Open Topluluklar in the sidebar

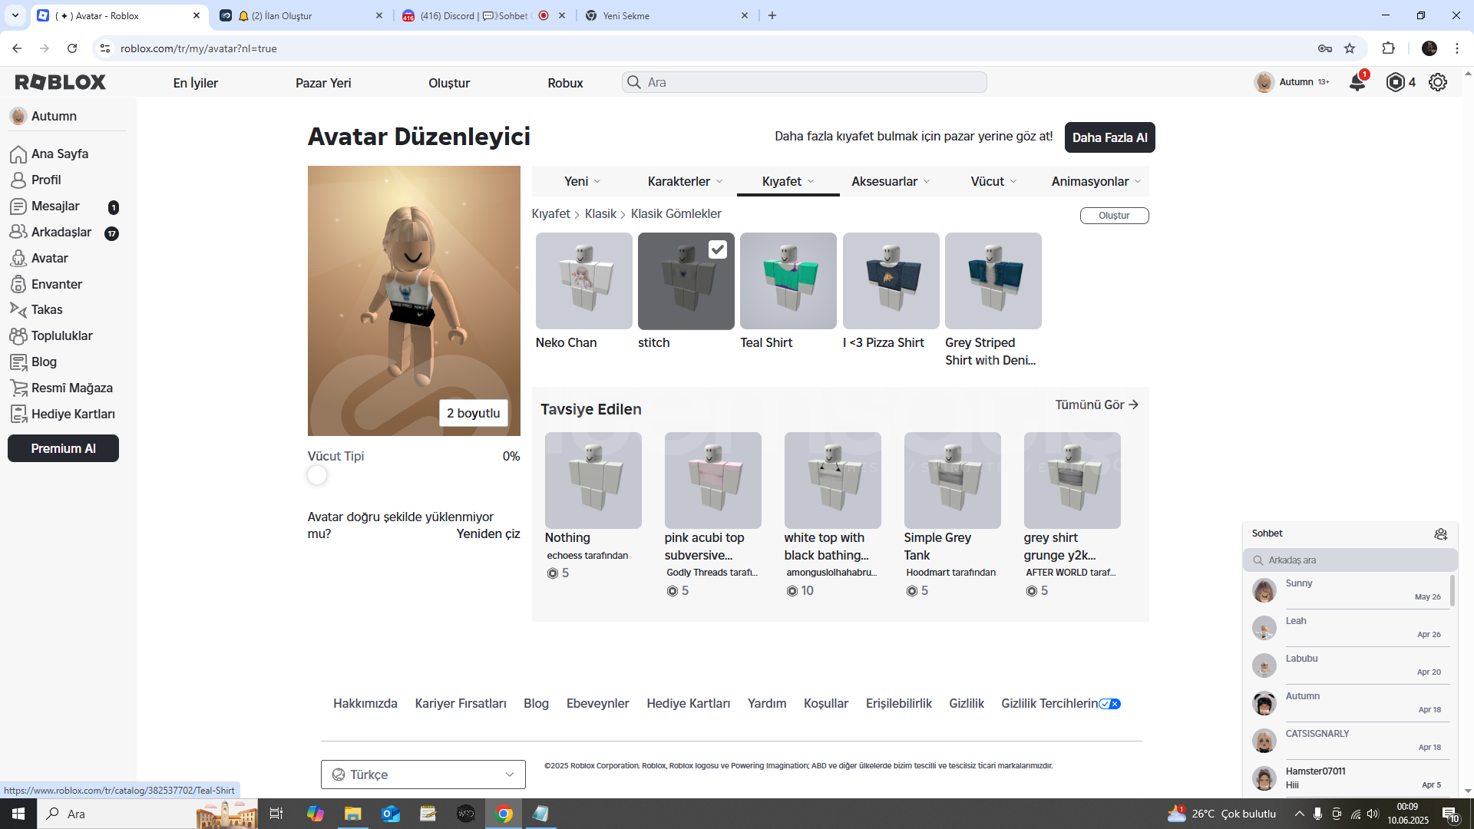[x=61, y=335]
